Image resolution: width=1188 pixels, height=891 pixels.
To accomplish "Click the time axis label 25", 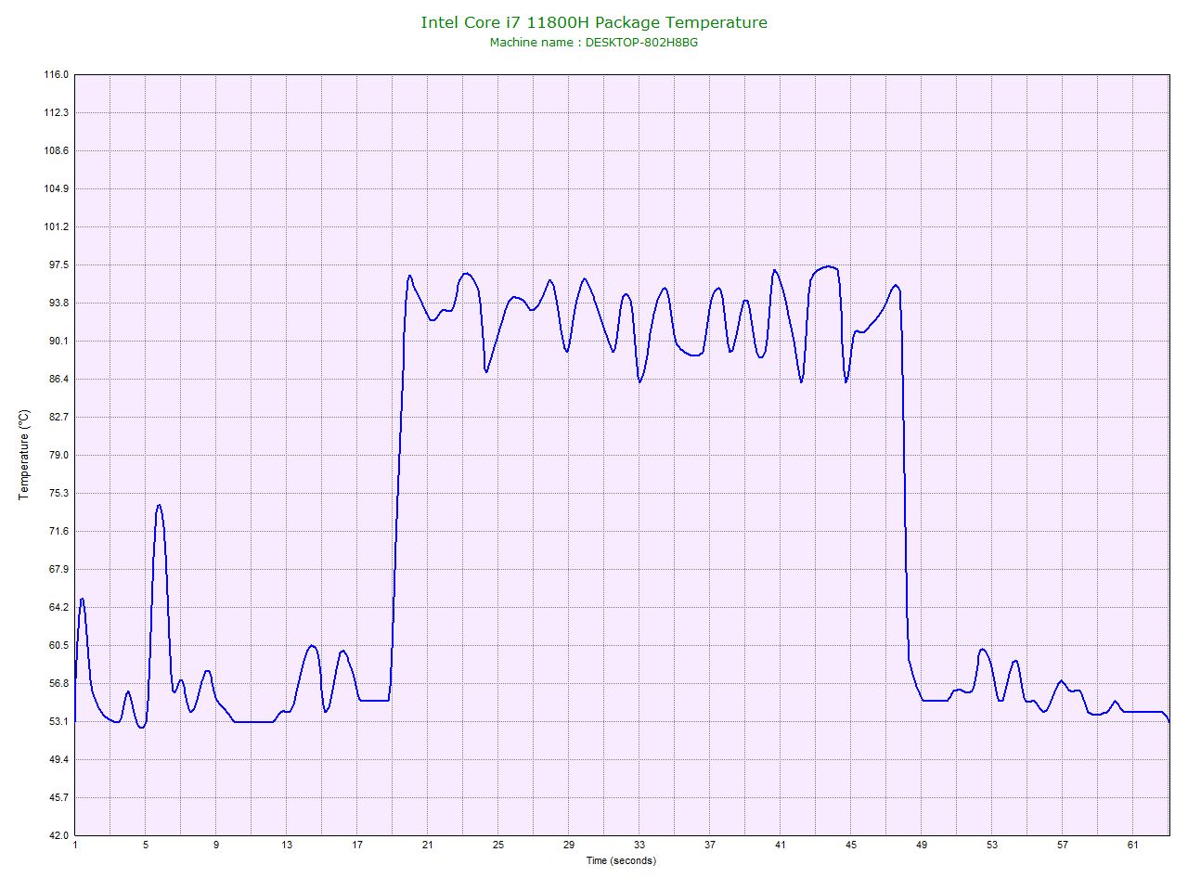I will pyautogui.click(x=498, y=845).
